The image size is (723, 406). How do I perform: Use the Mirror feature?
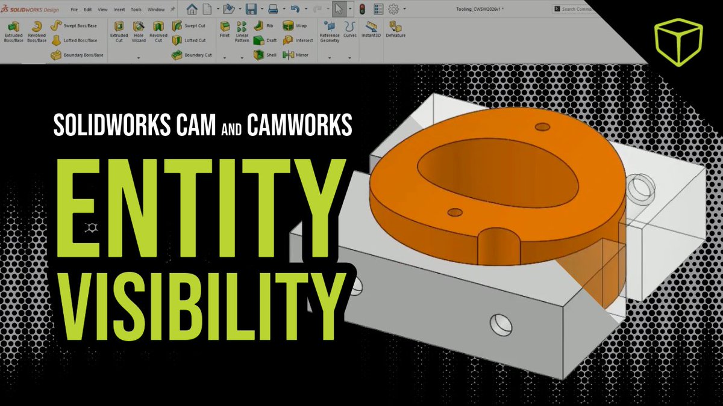(x=295, y=55)
